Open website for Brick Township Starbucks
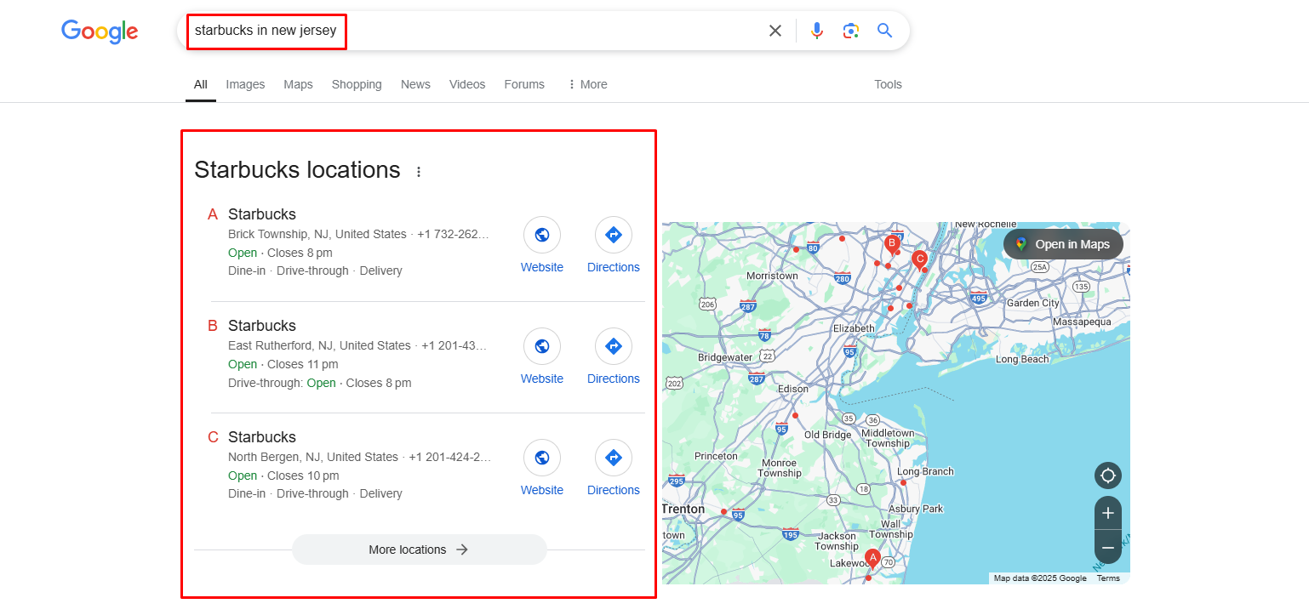1309x615 pixels. pos(542,245)
